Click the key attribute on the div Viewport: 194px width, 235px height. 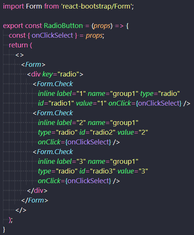tap(47, 74)
